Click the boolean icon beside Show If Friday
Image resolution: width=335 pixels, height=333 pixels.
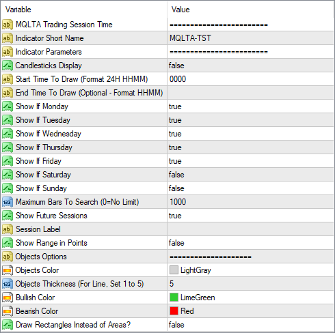(x=8, y=161)
